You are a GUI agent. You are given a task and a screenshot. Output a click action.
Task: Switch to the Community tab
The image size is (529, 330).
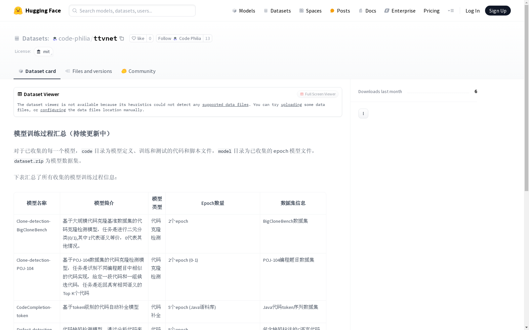(x=138, y=71)
